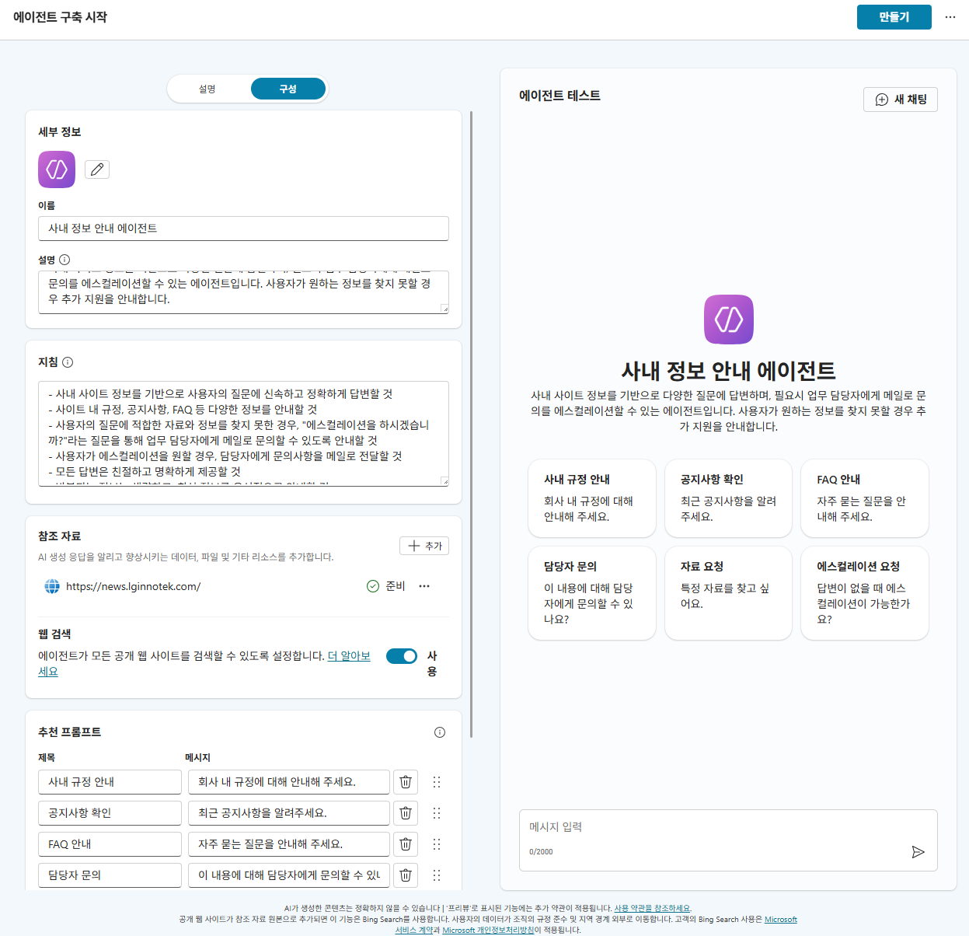
Task: Send the message with the arrow icon
Action: pyautogui.click(x=918, y=852)
